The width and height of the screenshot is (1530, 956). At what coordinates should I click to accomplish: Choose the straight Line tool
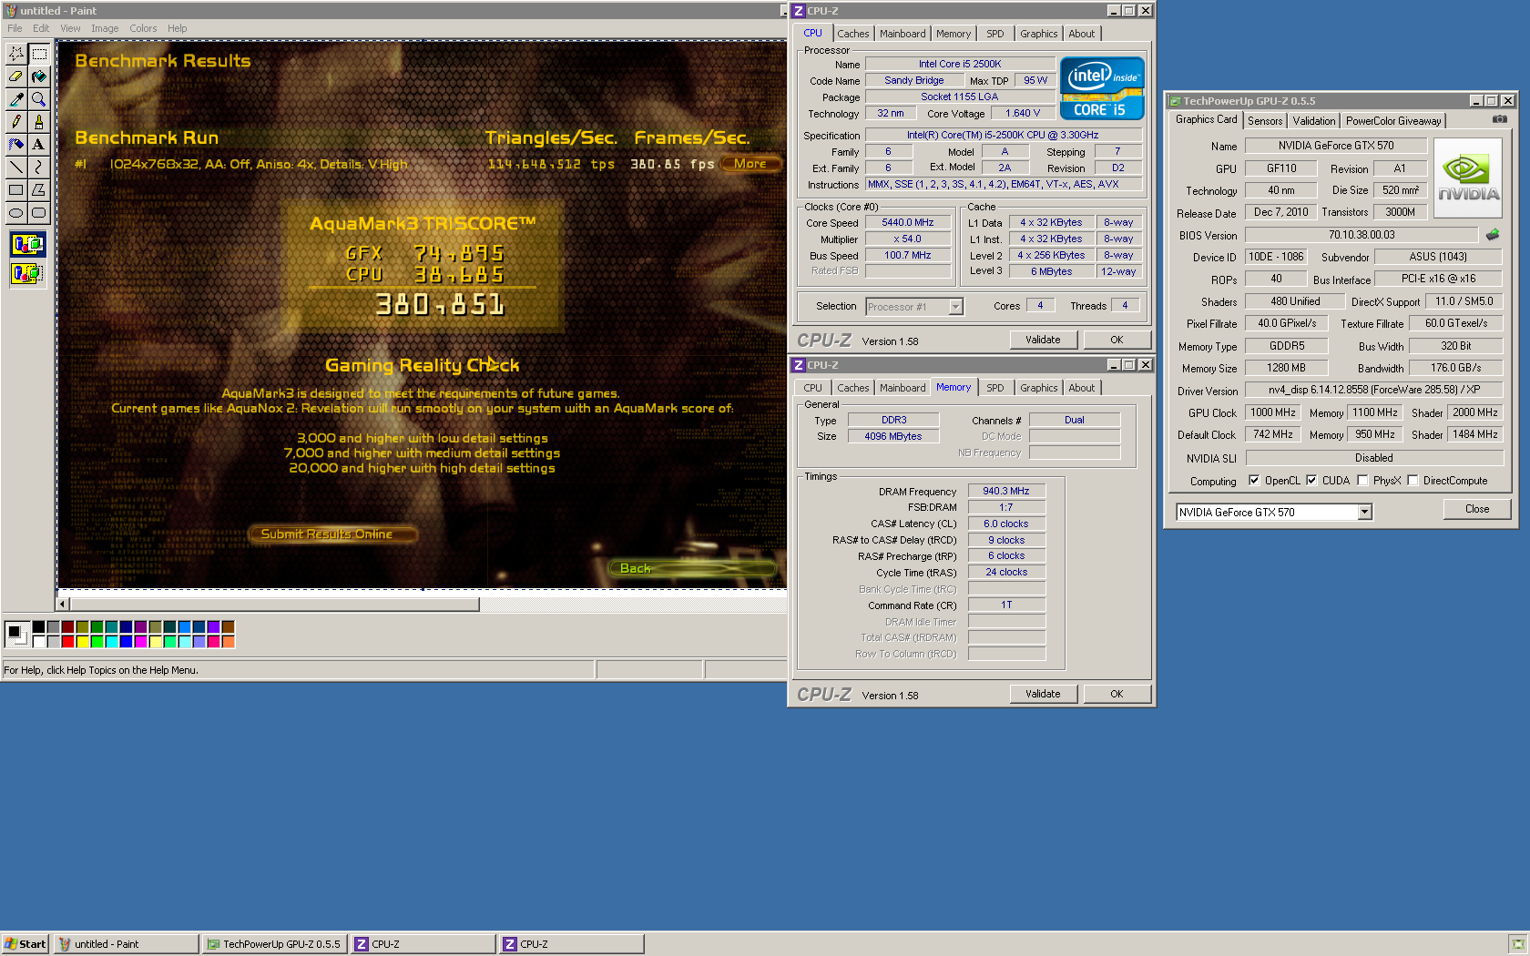click(16, 168)
